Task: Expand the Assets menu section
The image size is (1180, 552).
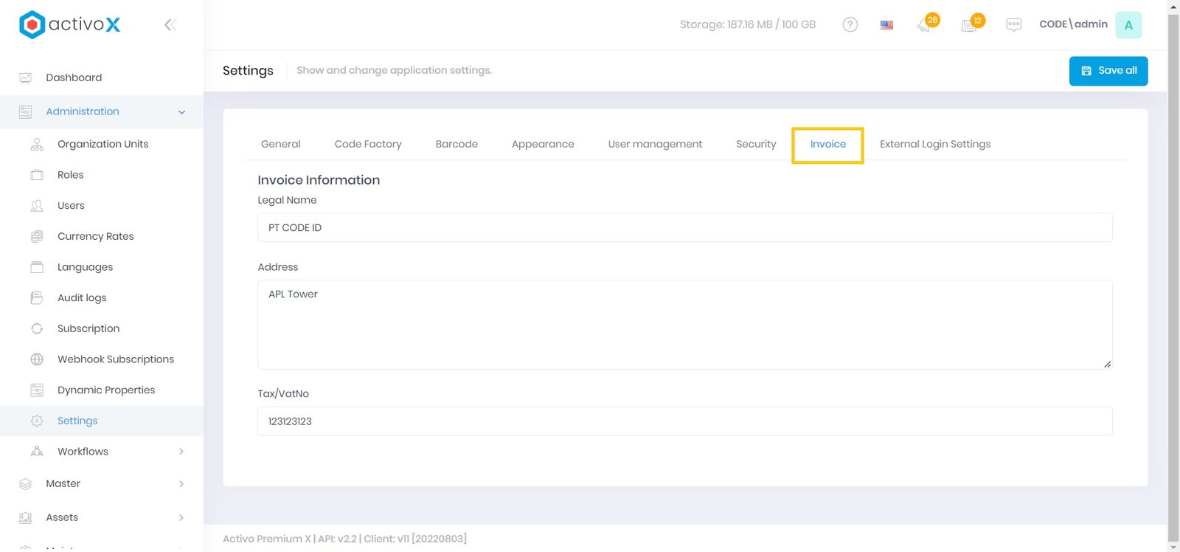Action: (x=181, y=518)
